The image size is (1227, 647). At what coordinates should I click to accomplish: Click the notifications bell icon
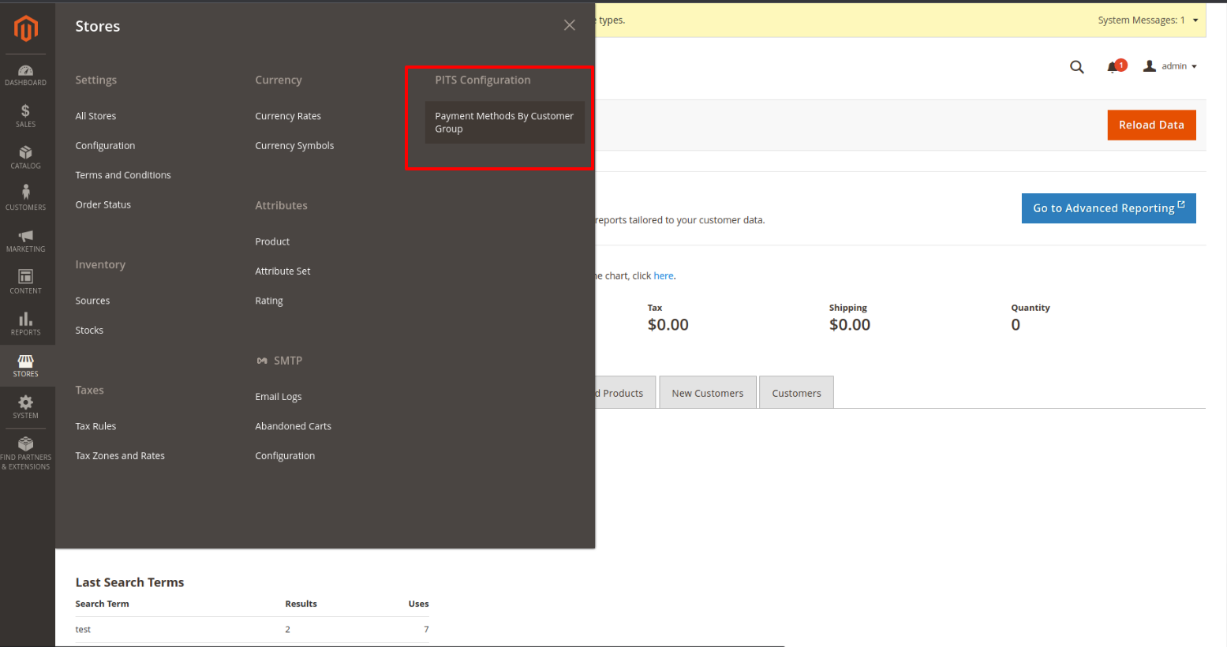(x=1113, y=67)
